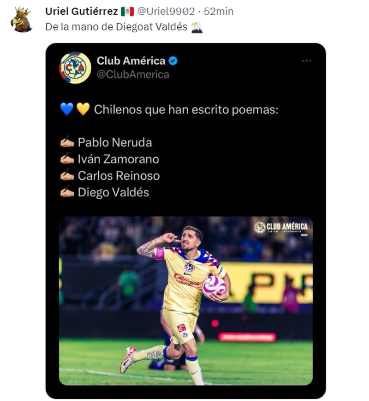This screenshot has height=401, width=369.
Task: Click the "Chilenos que han escrito poemas" line
Action: [186, 109]
